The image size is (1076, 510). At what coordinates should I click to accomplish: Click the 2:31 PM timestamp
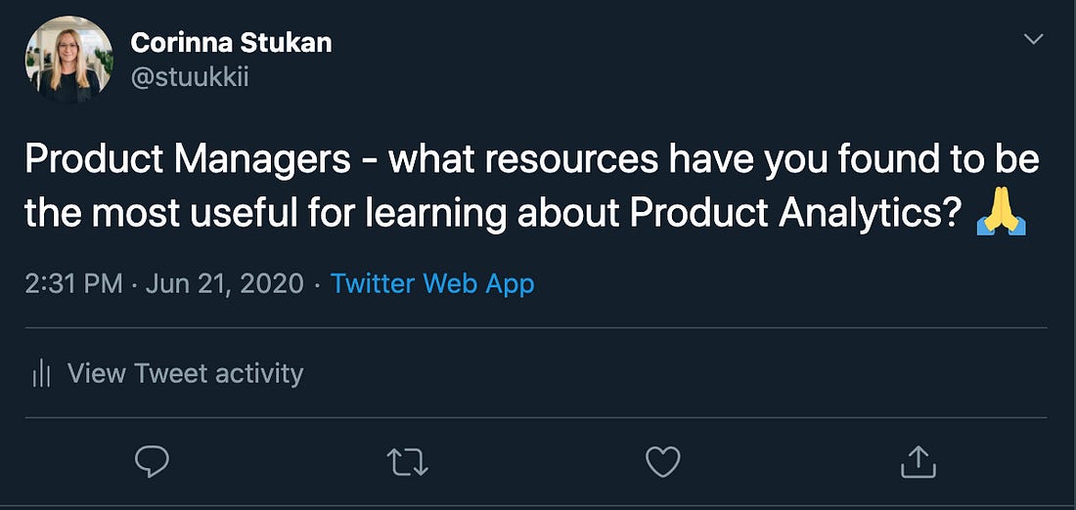[74, 283]
